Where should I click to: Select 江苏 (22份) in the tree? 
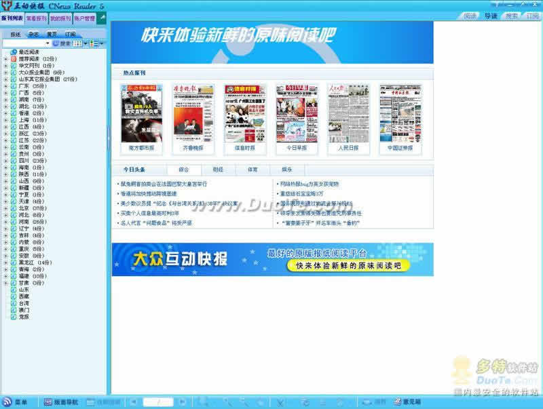click(33, 140)
